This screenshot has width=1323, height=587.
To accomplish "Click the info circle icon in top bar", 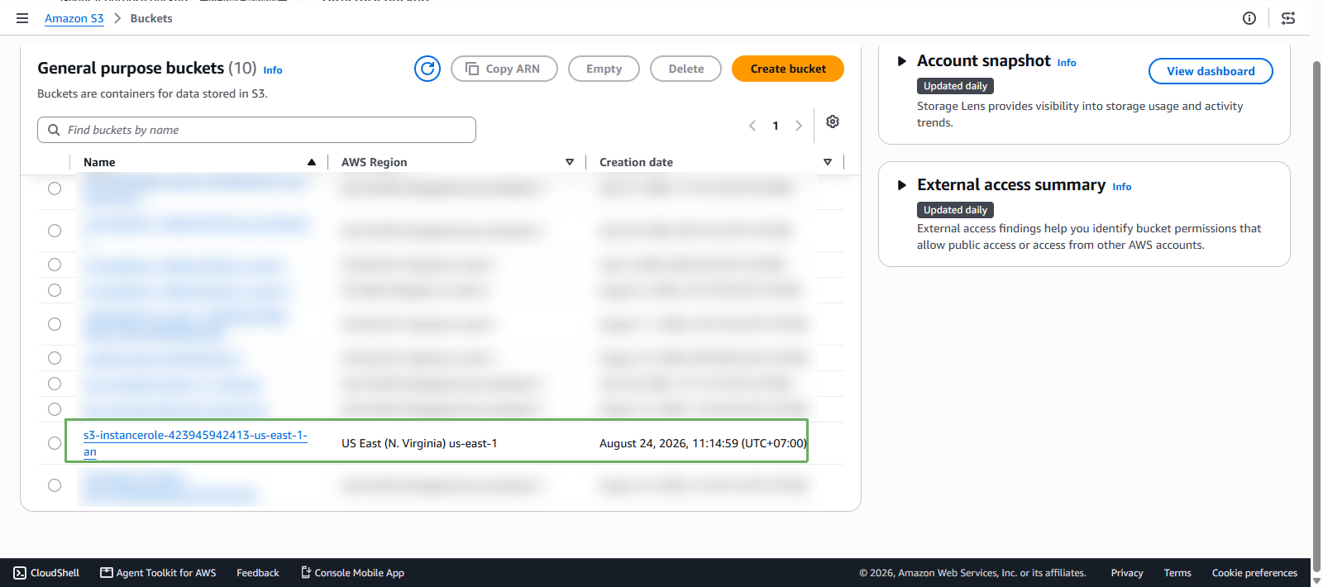I will [1249, 18].
